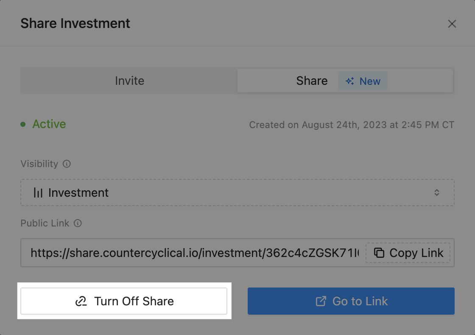The width and height of the screenshot is (475, 335).
Task: Switch to the Invite tab
Action: click(x=129, y=81)
